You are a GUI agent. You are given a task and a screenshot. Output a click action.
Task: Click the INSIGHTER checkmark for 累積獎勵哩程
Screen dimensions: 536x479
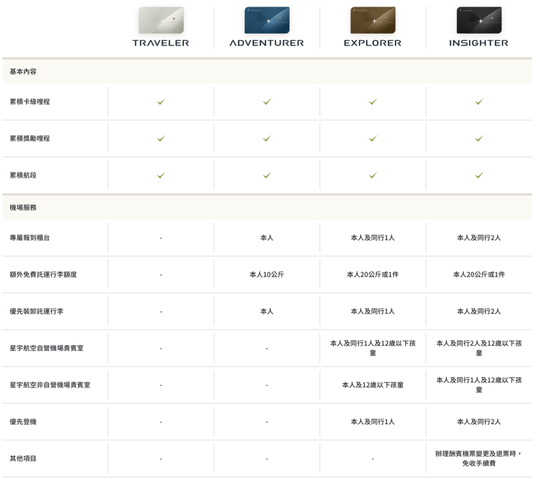pos(479,138)
